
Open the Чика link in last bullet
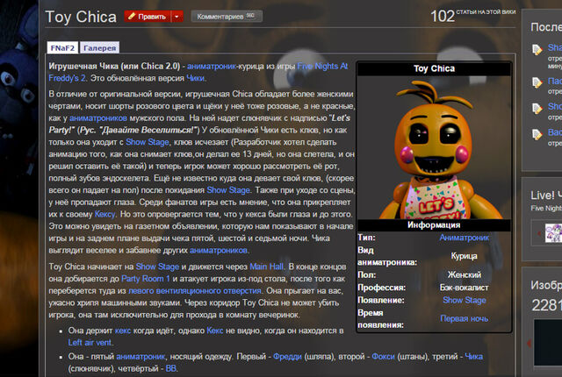(x=474, y=357)
